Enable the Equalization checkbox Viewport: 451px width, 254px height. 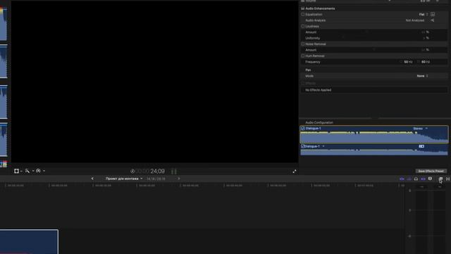[302, 14]
